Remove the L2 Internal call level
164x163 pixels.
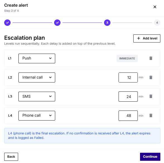point(151,77)
